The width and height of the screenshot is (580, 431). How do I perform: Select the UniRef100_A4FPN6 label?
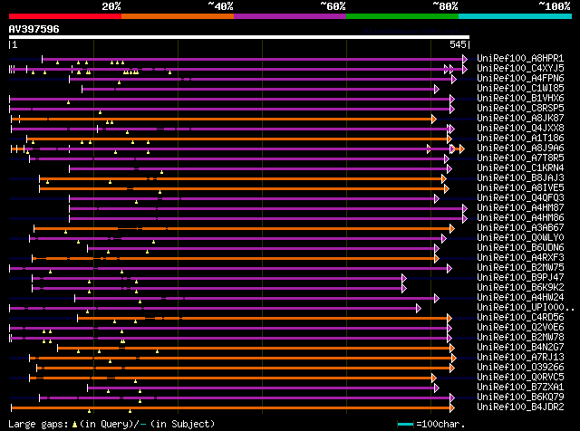(520, 79)
